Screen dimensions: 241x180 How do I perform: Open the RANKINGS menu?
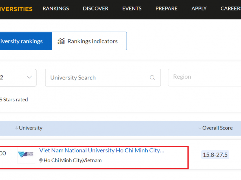click(56, 8)
